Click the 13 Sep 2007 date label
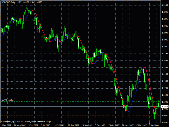169x127 pixels. [87, 125]
